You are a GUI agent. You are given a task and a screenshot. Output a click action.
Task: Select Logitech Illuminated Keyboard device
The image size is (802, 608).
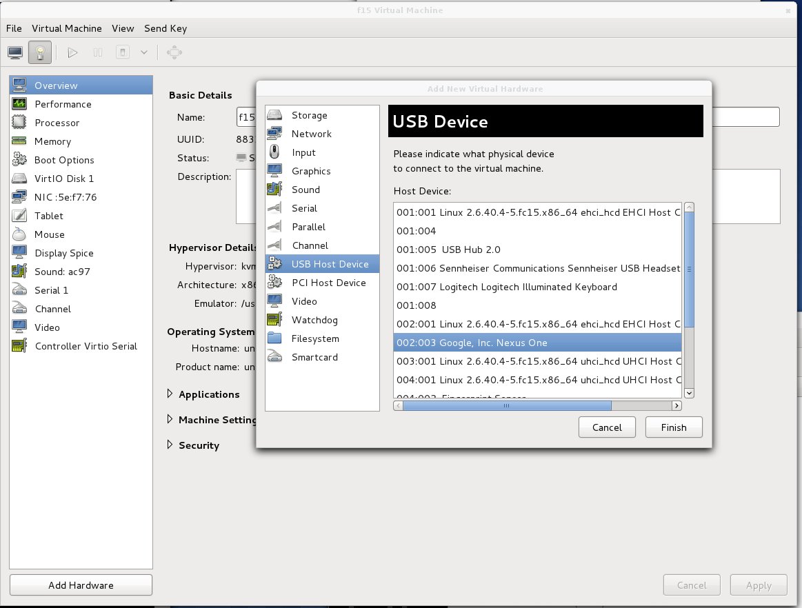(538, 287)
